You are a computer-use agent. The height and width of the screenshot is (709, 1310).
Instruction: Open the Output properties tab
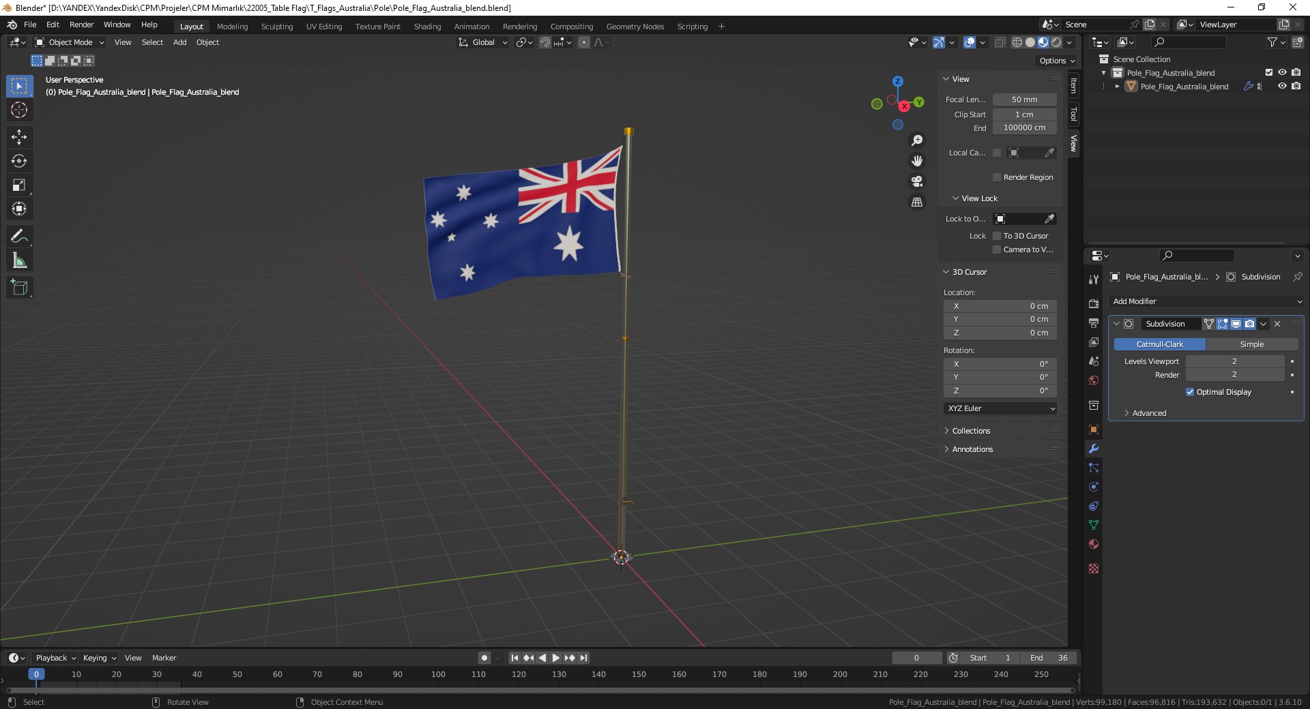tap(1094, 322)
